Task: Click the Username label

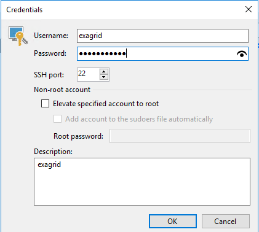Action: [x=51, y=36]
